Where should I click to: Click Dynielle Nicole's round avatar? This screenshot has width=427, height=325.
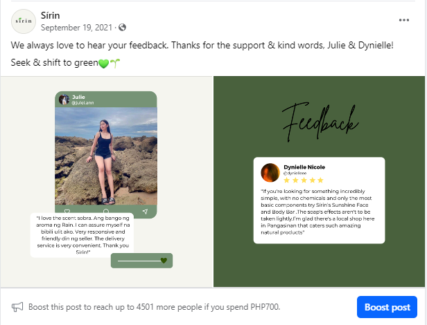(270, 173)
